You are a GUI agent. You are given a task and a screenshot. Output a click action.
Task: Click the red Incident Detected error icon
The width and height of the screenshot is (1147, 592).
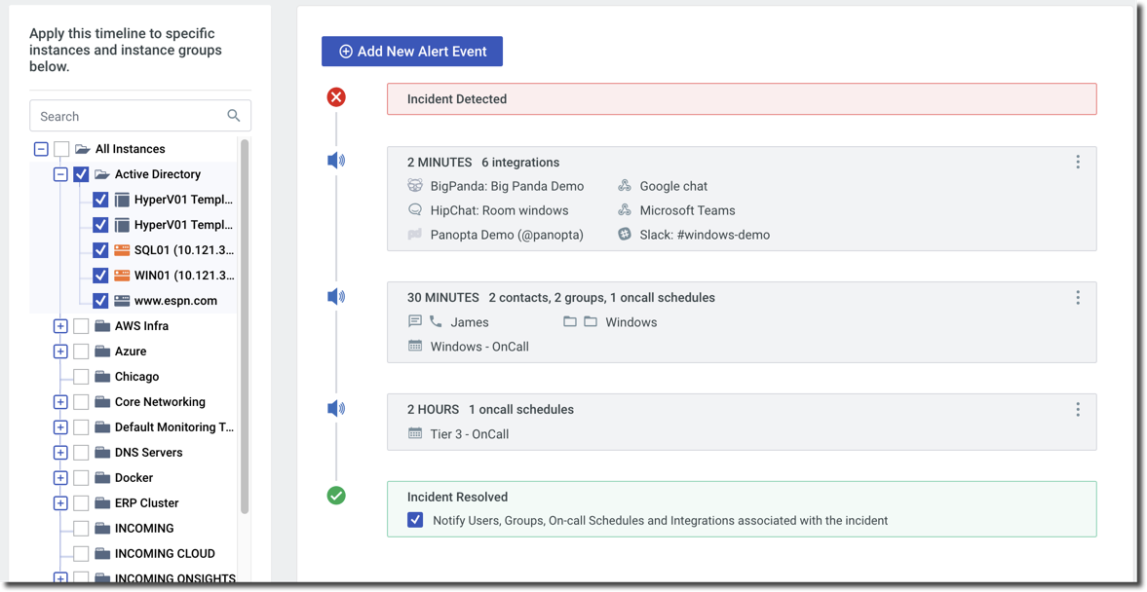336,97
